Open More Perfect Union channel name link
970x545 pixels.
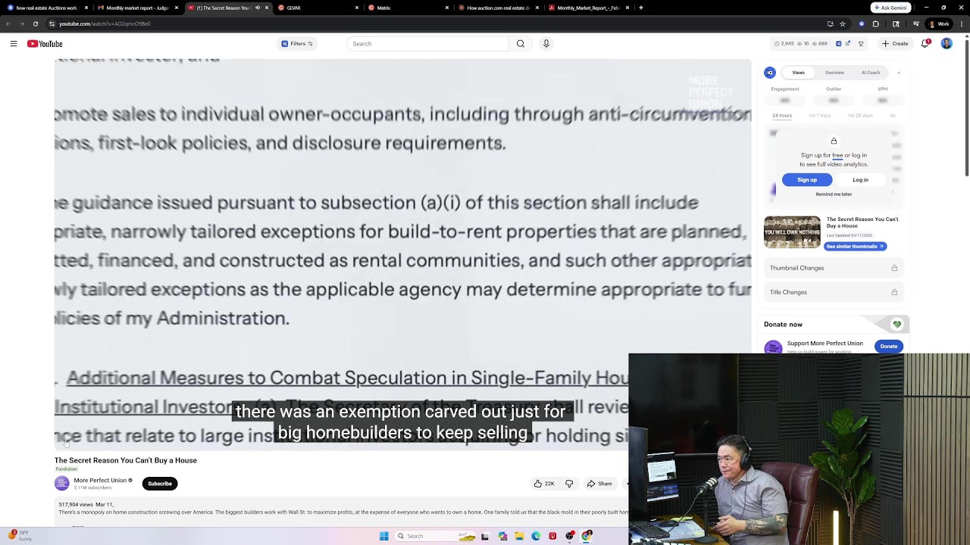click(100, 480)
